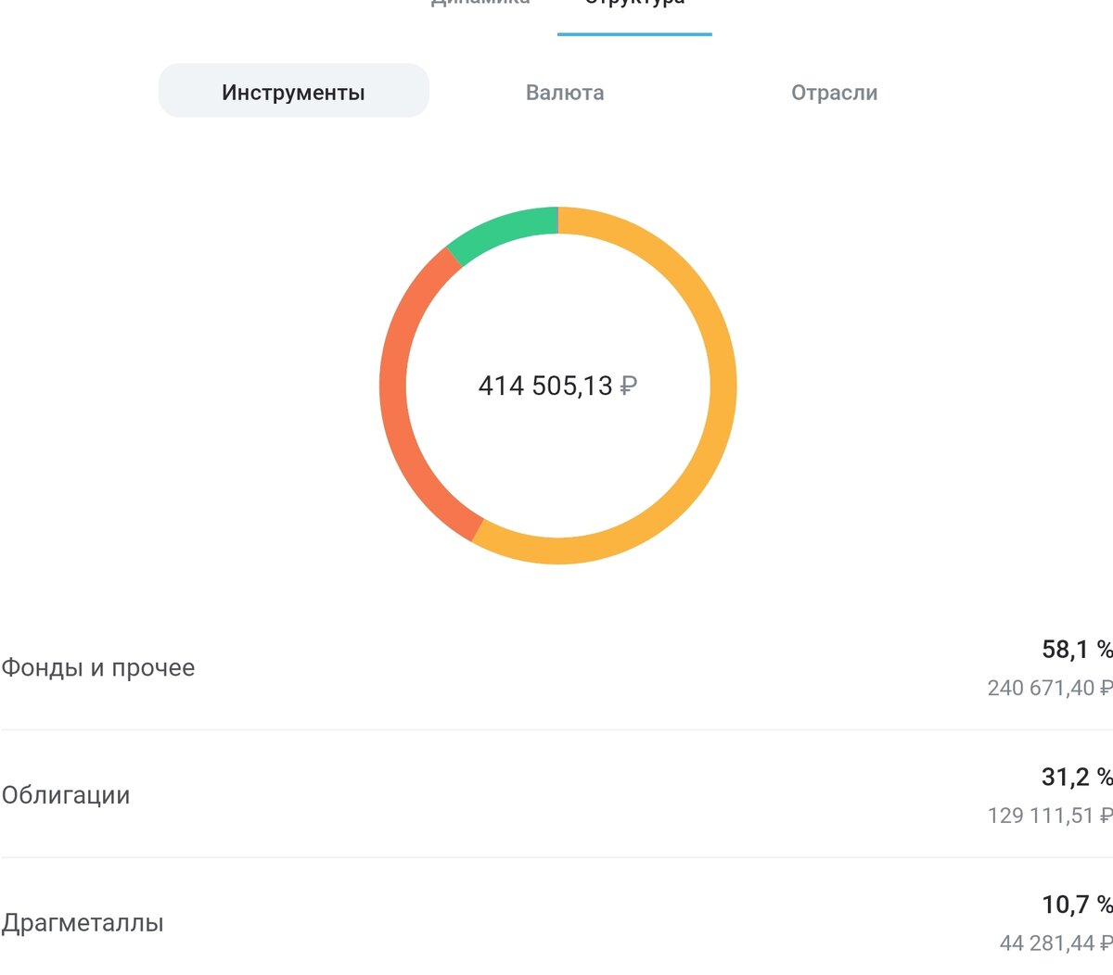
Task: Click the 58,1 % share value
Action: coord(1077,649)
